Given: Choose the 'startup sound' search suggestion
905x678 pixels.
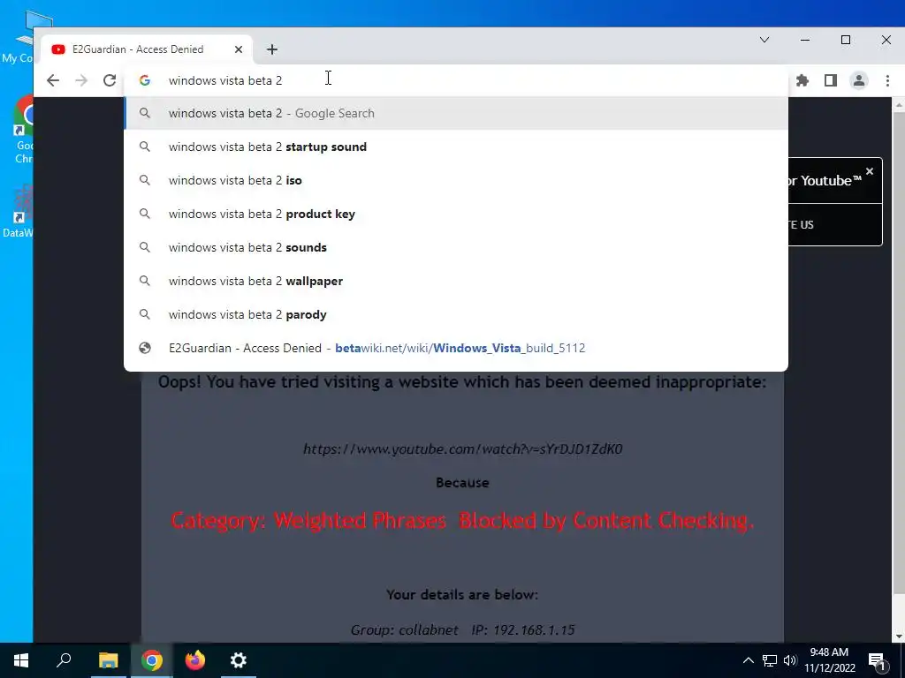Looking at the screenshot, I should (x=456, y=147).
